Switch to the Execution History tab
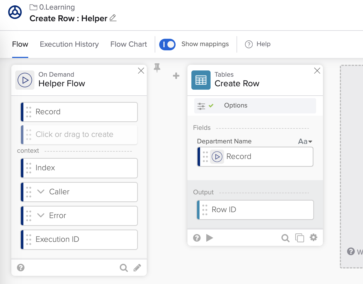This screenshot has height=284, width=363. pos(69,44)
